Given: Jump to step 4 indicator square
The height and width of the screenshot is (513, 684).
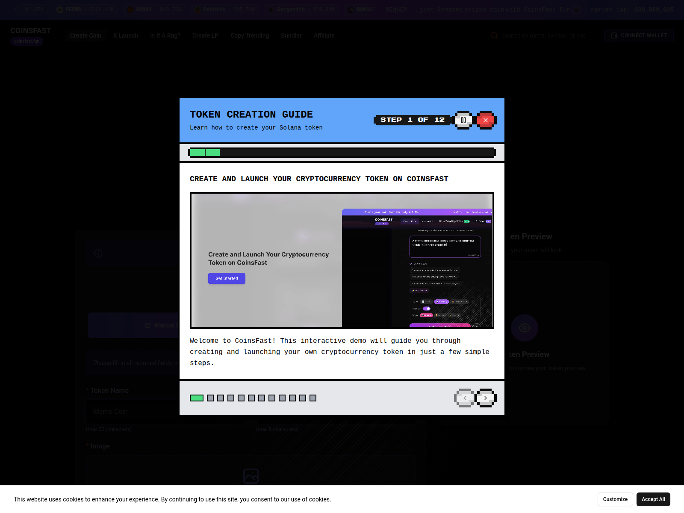Looking at the screenshot, I should (231, 398).
